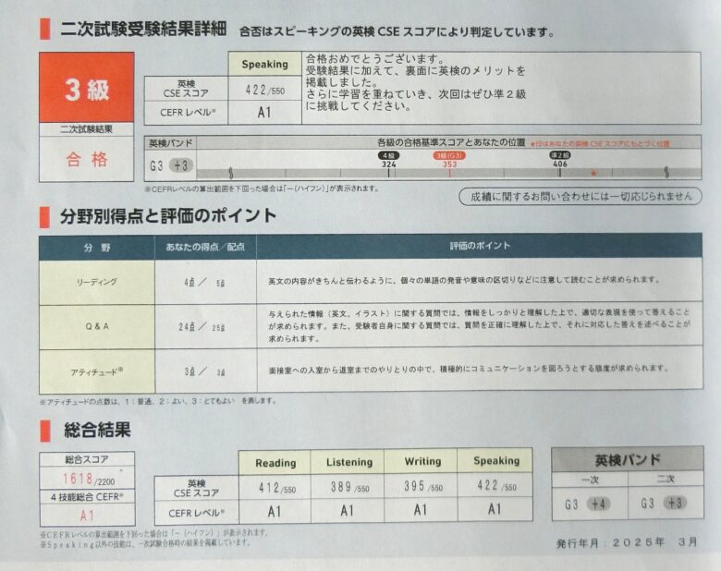Select the リーディング category row

[96, 280]
